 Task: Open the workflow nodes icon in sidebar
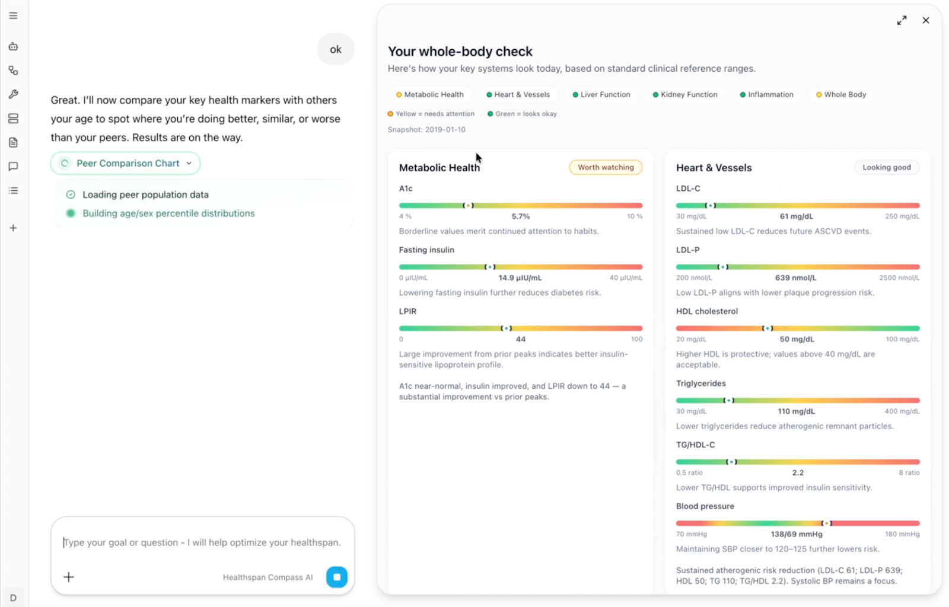click(13, 71)
